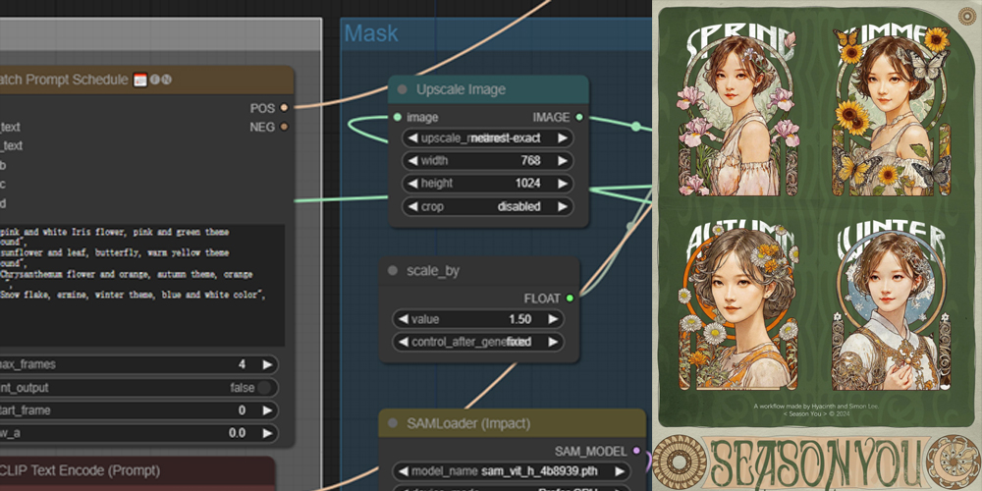Click the Mask group title
The width and height of the screenshot is (982, 491).
click(371, 33)
